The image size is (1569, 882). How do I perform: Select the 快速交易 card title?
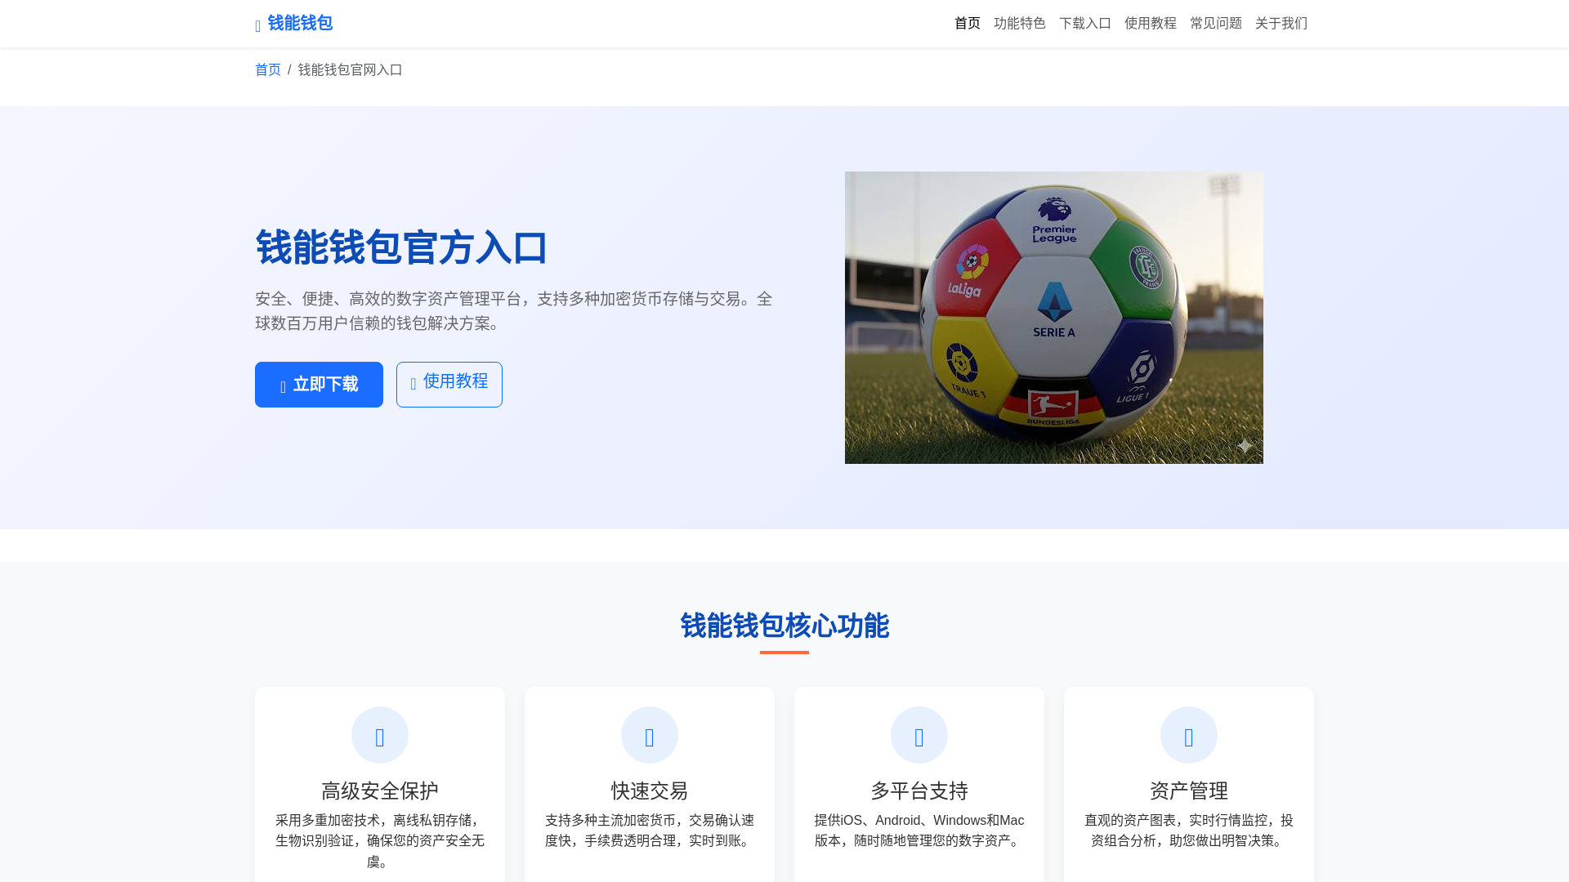[650, 791]
